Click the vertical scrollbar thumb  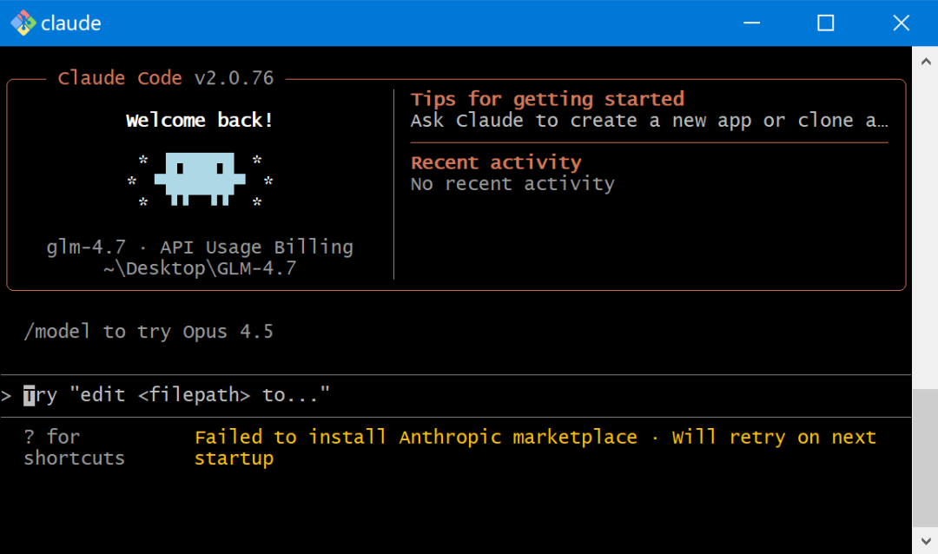926,458
